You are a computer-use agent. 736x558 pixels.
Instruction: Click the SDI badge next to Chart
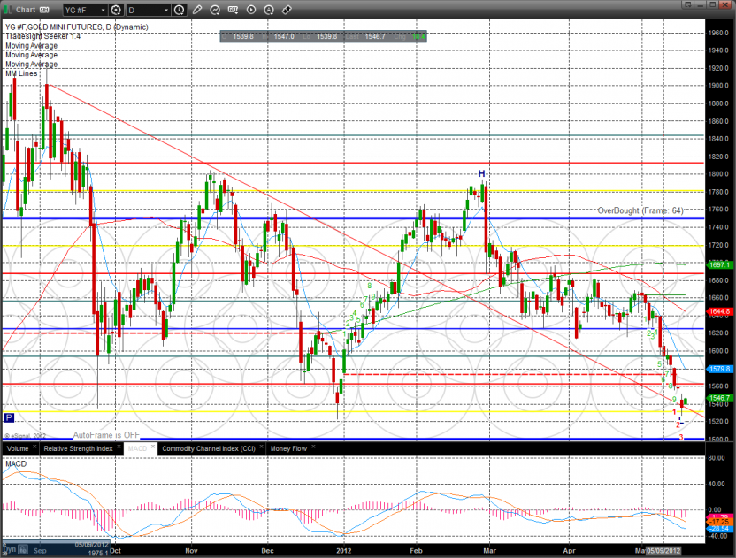(44, 10)
